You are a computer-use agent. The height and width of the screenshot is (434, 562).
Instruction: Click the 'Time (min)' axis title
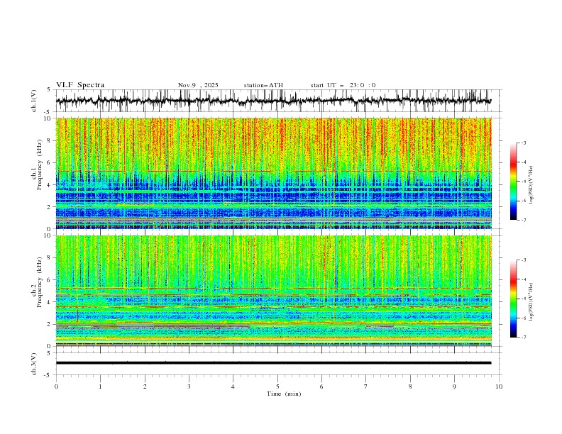[284, 394]
